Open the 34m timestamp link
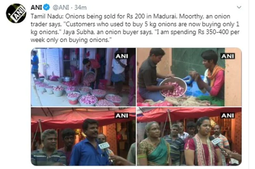Viewport: 255px width, 169px height. (80, 7)
